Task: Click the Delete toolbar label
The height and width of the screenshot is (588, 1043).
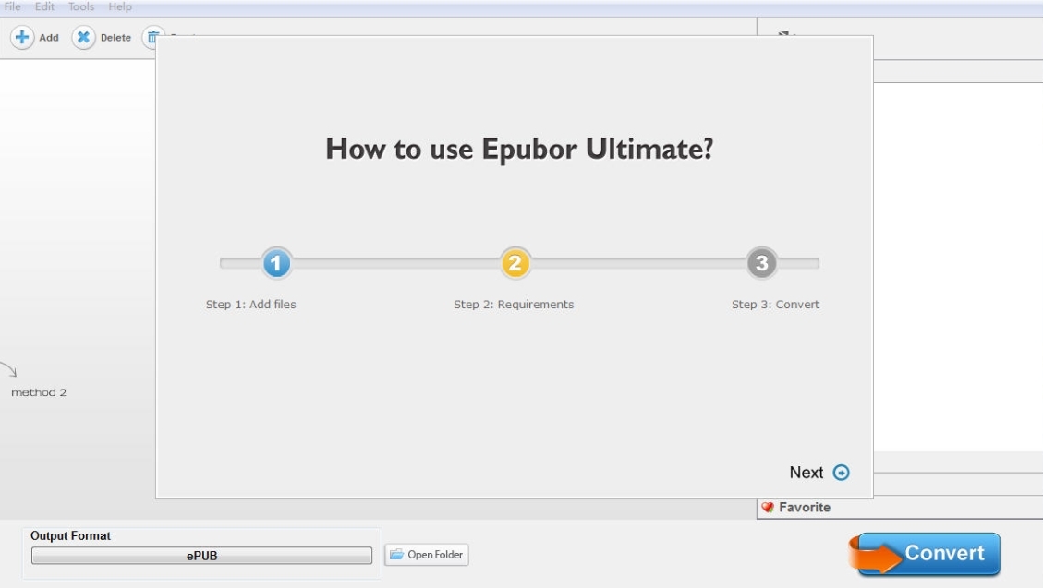Action: click(115, 38)
